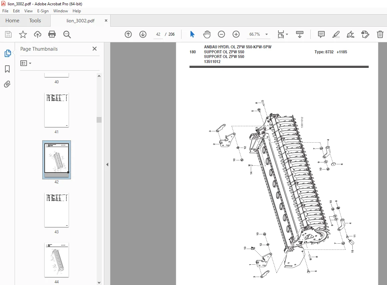Viewport: 387px width, 285px height.
Task: Select page 41 thumbnail
Action: coord(57,110)
